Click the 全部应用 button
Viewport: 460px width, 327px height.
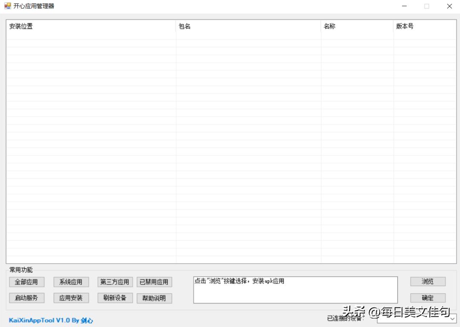click(26, 282)
